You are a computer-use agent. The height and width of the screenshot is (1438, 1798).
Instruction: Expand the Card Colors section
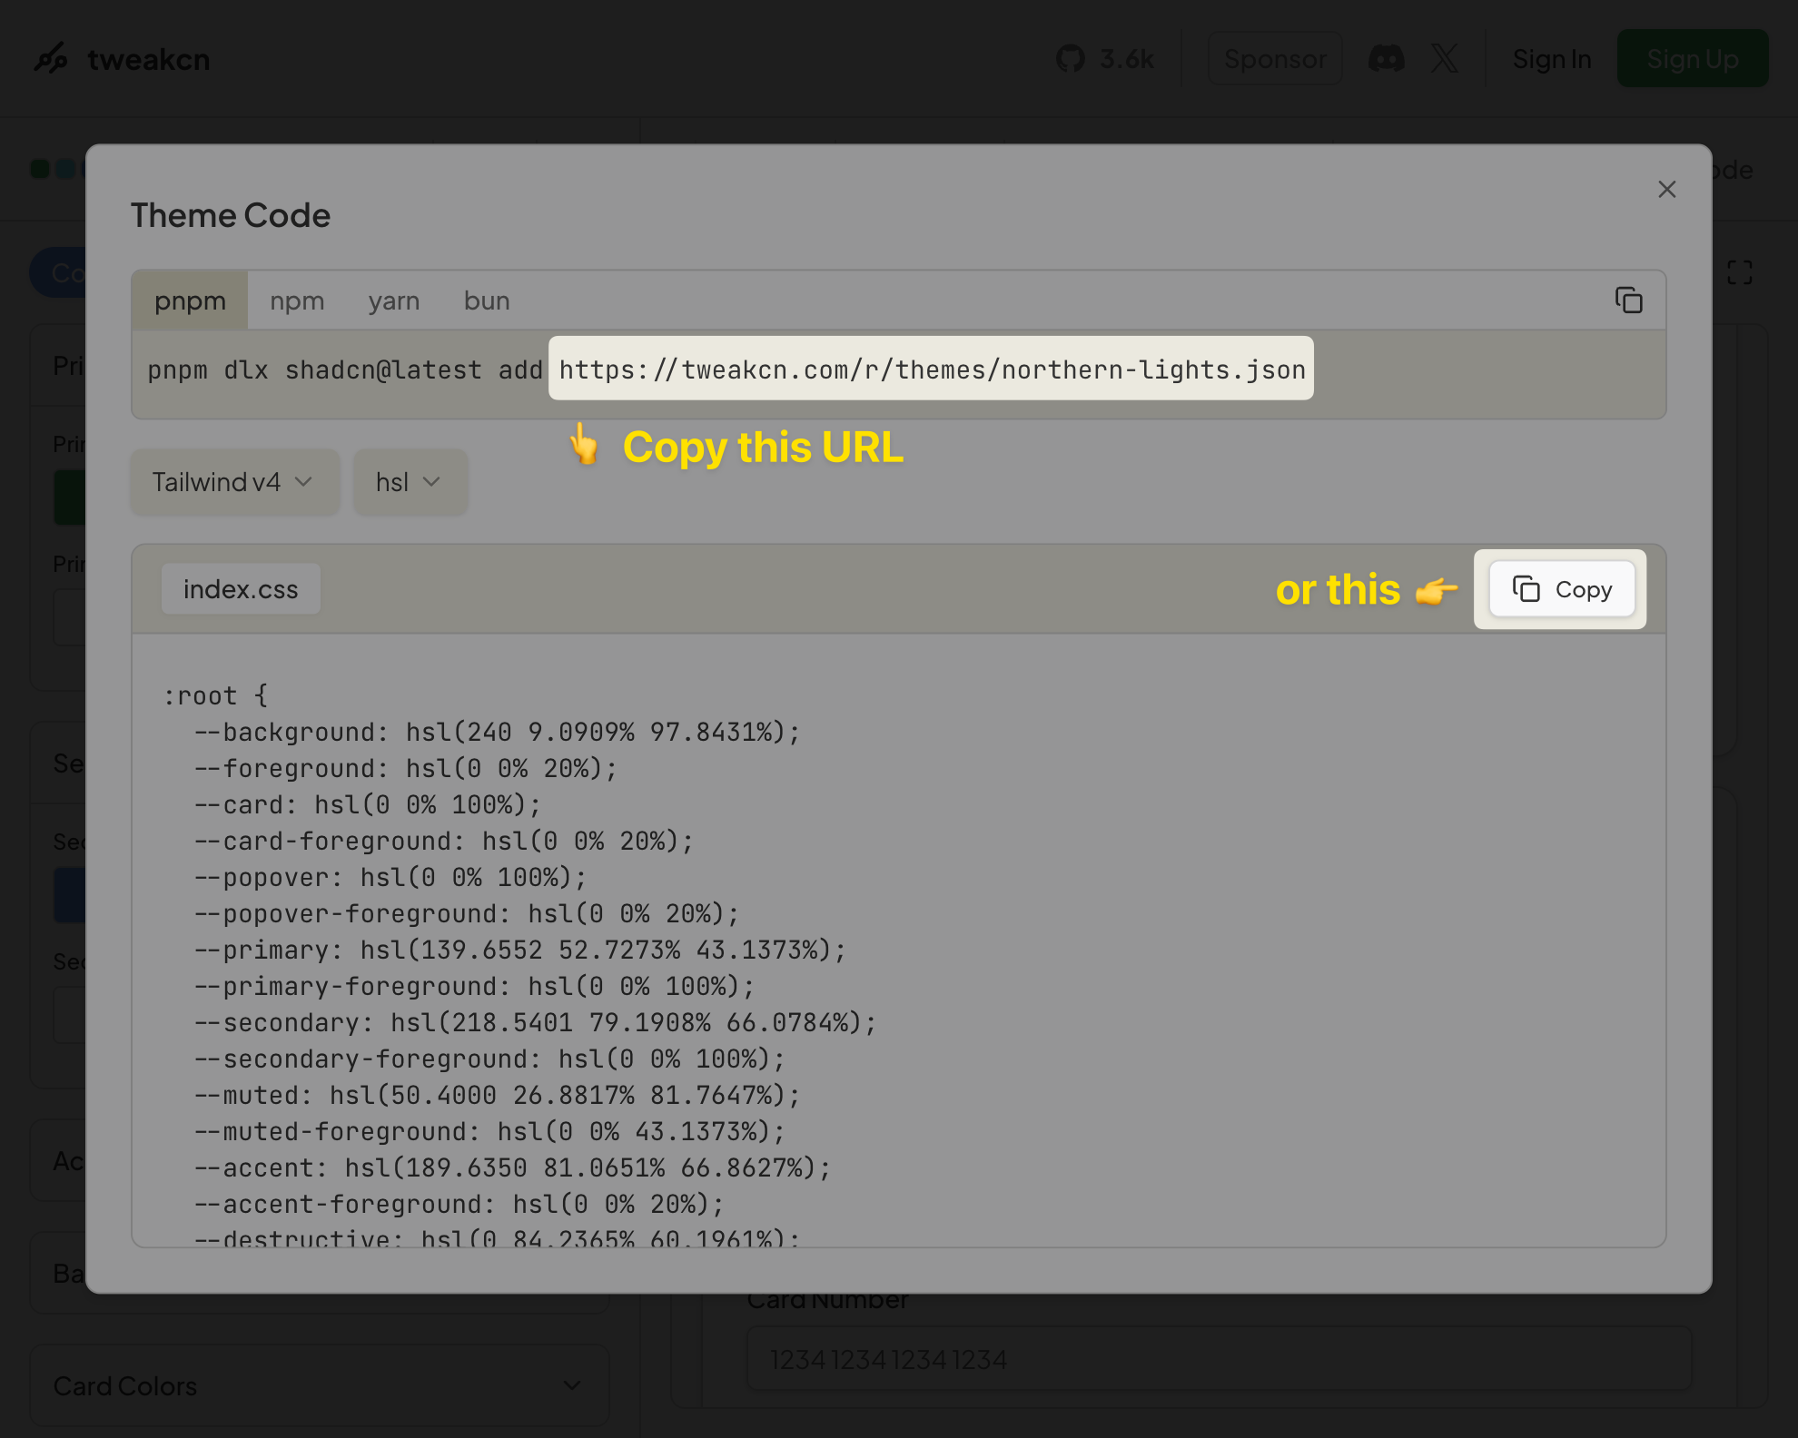[319, 1385]
